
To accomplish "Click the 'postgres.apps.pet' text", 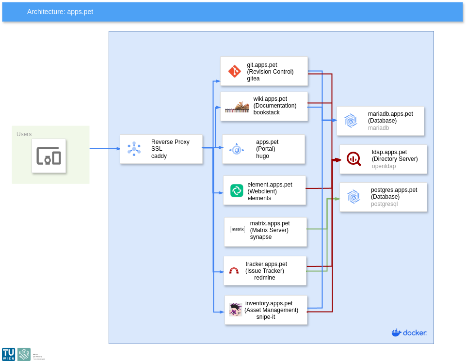I will 394,189.
